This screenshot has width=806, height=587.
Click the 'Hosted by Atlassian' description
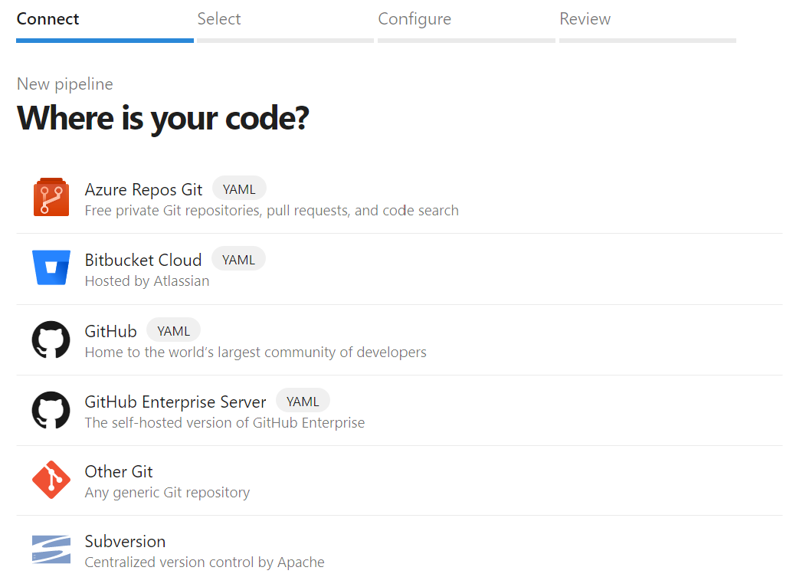pyautogui.click(x=147, y=281)
